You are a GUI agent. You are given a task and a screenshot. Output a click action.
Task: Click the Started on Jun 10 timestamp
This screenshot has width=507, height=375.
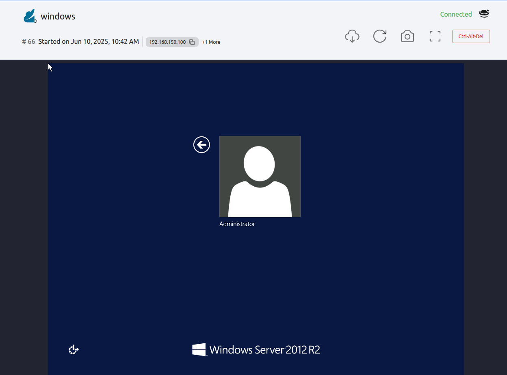point(88,41)
